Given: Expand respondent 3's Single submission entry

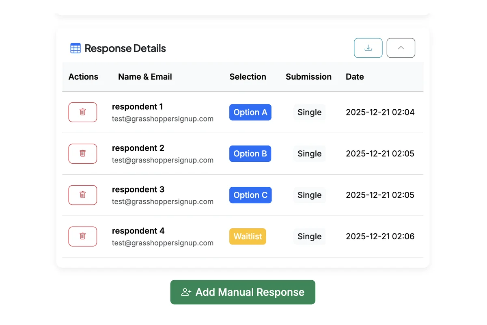Looking at the screenshot, I should 309,195.
